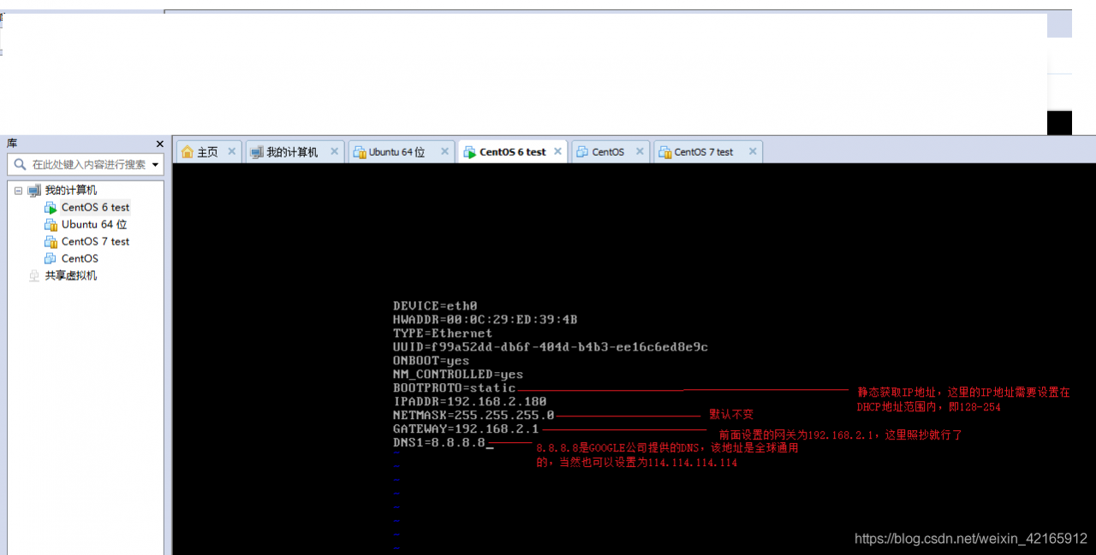Select 我的计算机 in the library tree

71,190
